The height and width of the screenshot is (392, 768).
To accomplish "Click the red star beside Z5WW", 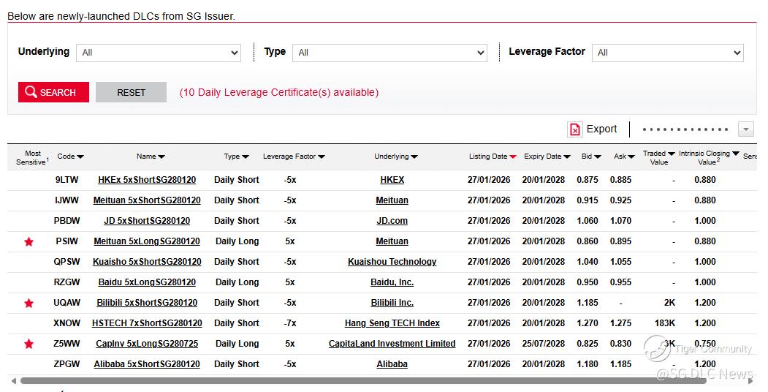I will [28, 344].
